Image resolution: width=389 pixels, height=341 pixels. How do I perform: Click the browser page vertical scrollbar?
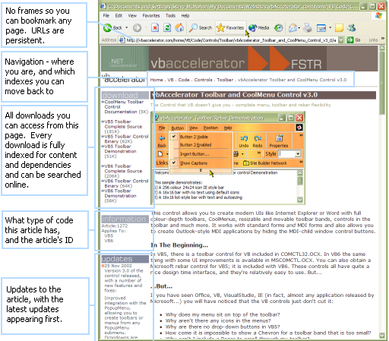click(382, 192)
